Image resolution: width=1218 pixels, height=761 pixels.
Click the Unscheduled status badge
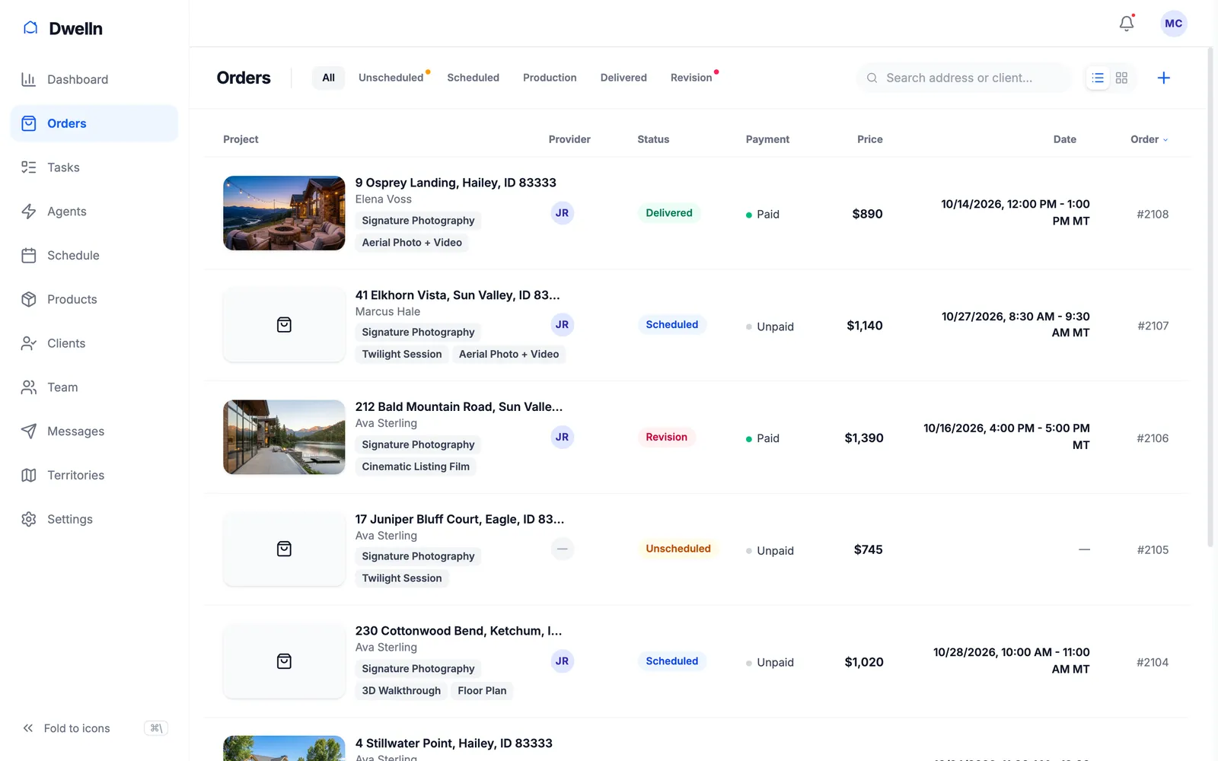point(678,549)
